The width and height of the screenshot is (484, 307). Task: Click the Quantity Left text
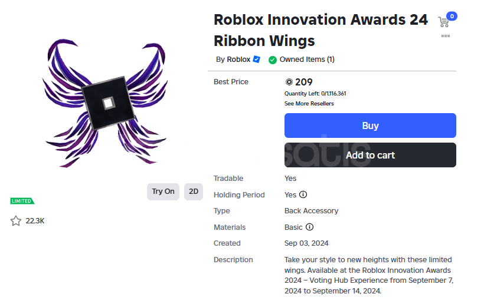coord(315,94)
